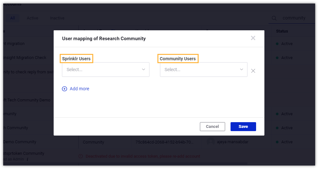
Task: Switch to the All tab
Action: 13,18
